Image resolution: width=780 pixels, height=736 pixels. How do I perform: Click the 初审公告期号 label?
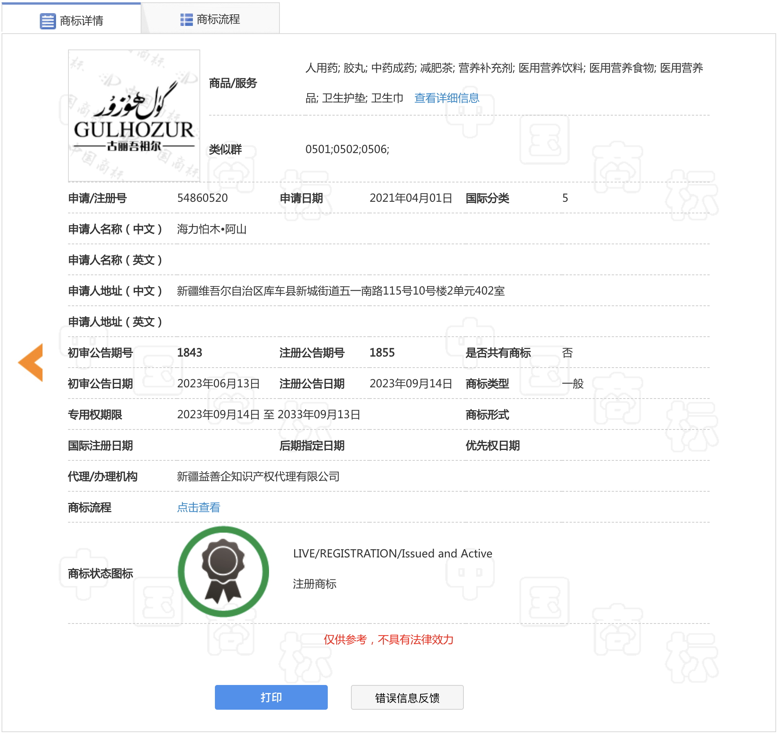100,353
